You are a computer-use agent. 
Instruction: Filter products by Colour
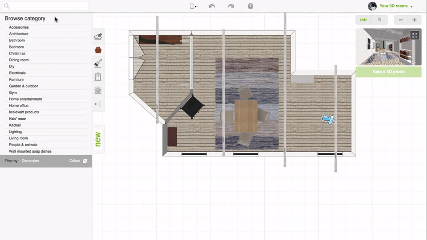[75, 161]
